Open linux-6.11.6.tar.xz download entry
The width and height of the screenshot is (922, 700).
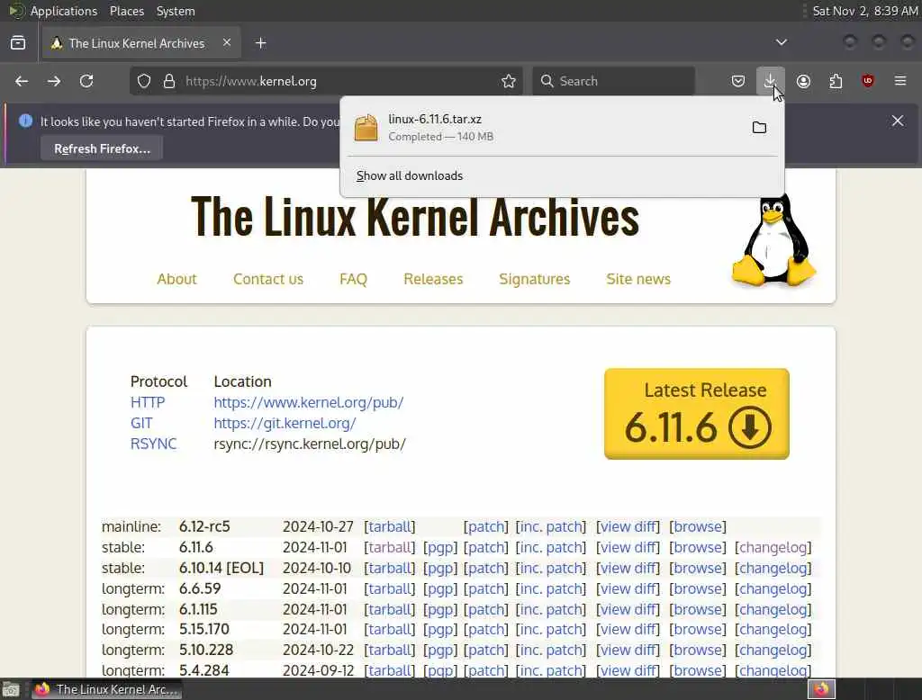point(544,128)
